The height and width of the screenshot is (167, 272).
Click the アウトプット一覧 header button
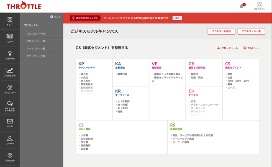(x=251, y=31)
